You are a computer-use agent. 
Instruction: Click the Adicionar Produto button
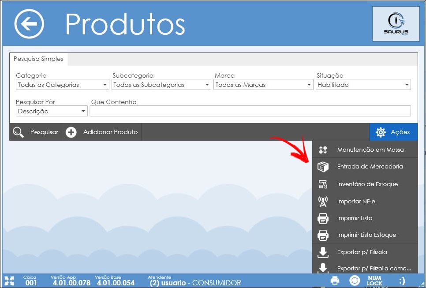coord(102,132)
